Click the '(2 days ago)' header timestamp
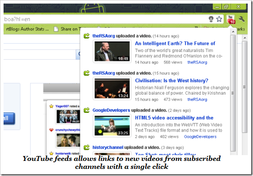This screenshot has width=253, height=176. coord(179,110)
